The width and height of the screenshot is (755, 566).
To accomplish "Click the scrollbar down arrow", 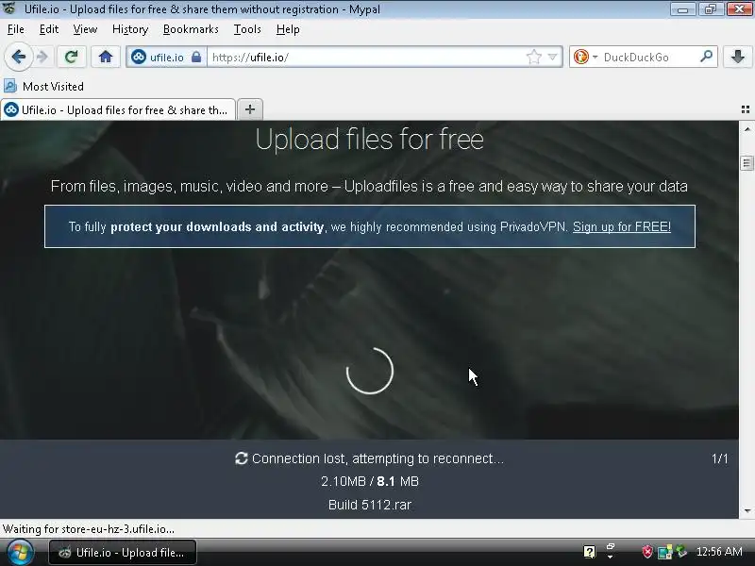I will pos(747,511).
